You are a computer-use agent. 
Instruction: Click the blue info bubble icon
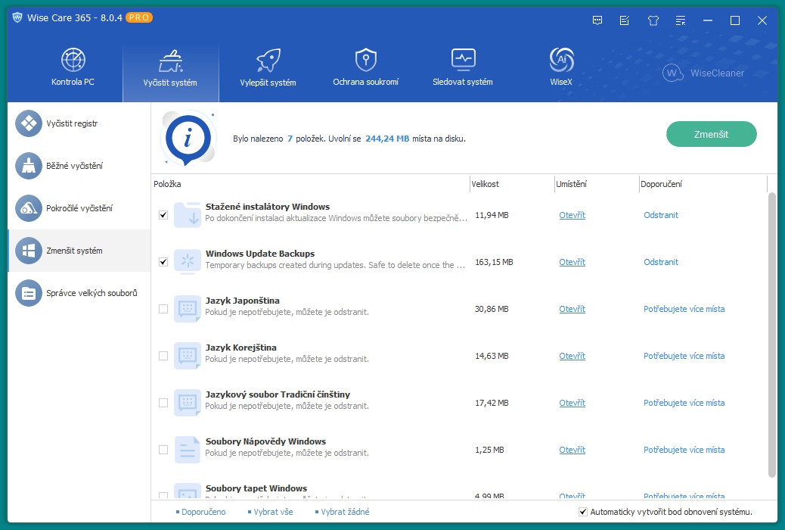pyautogui.click(x=188, y=139)
